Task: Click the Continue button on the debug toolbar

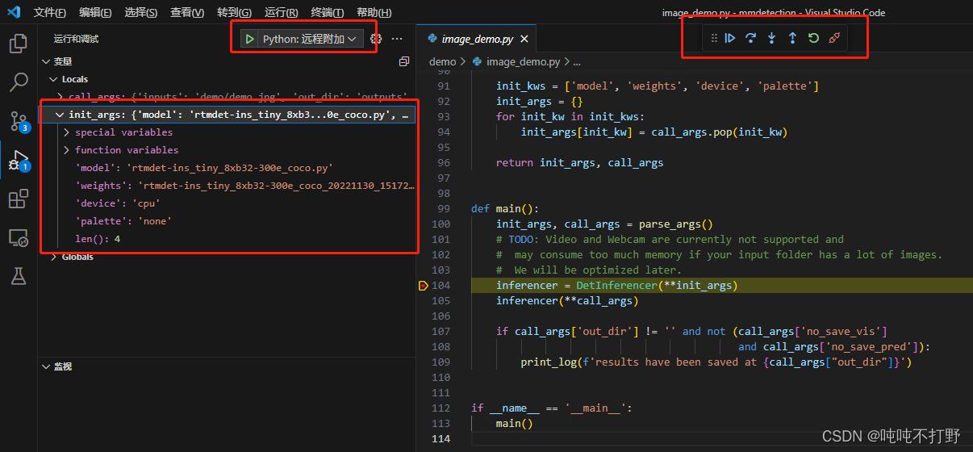Action: [730, 38]
